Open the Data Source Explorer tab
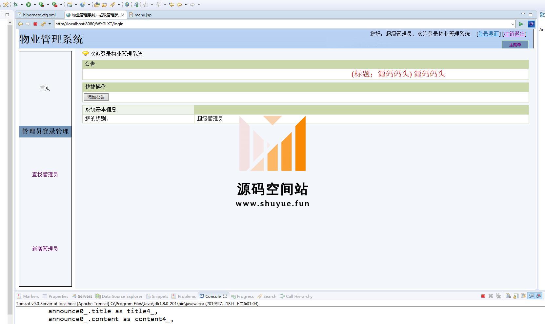This screenshot has width=545, height=324. pos(119,296)
